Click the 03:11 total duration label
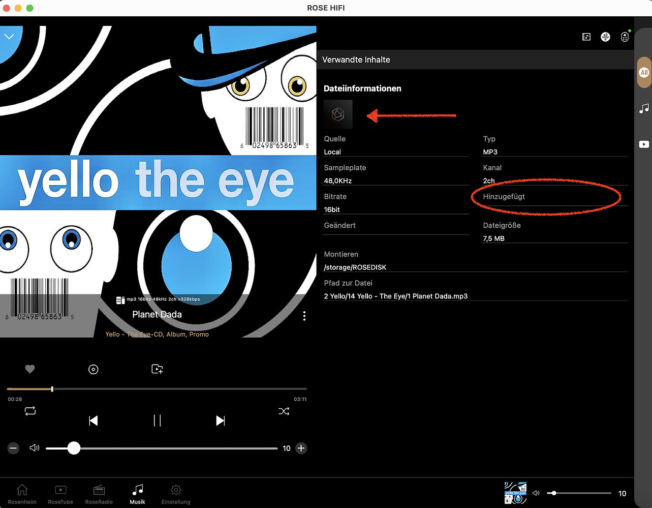Screen dimensions: 652x508 click(300, 399)
